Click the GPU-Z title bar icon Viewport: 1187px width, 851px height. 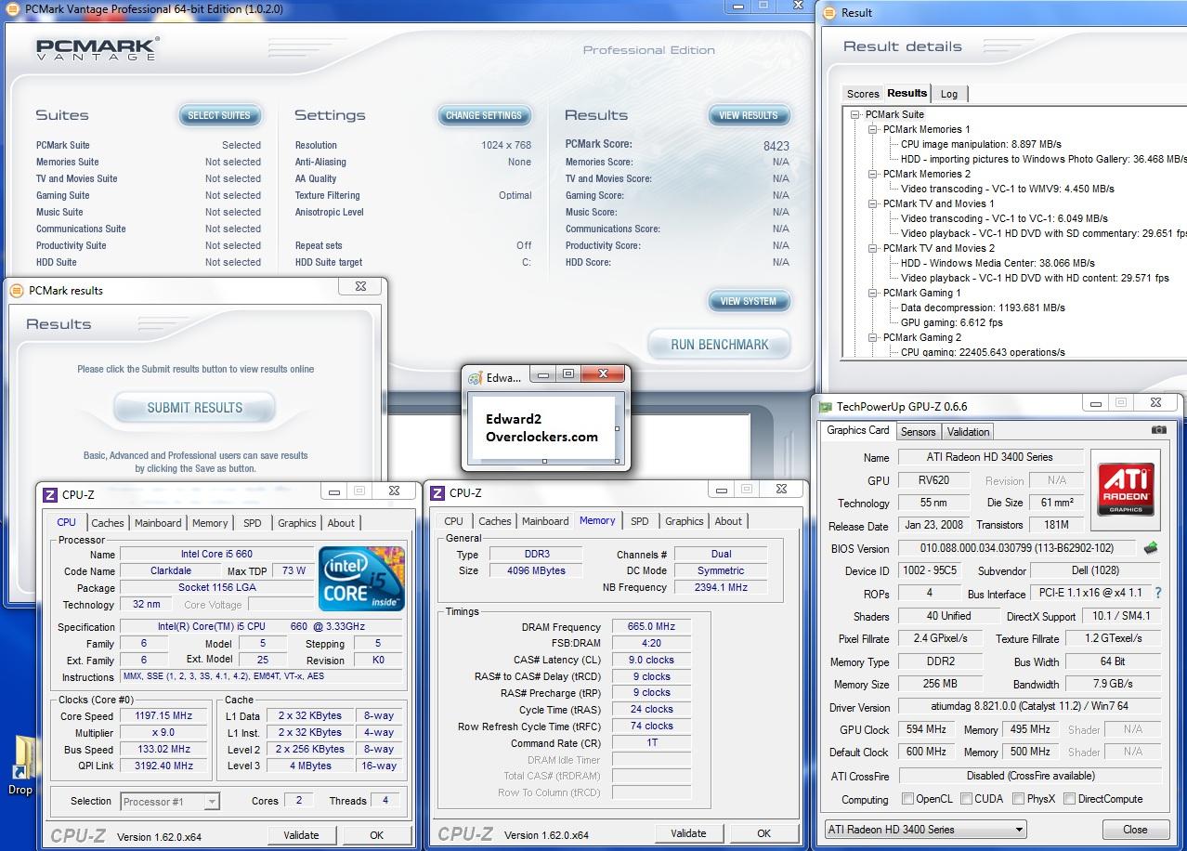click(825, 406)
